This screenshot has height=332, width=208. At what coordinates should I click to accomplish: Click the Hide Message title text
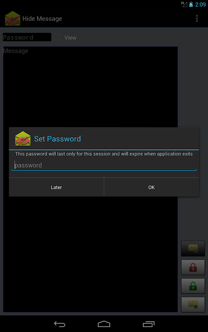(42, 19)
